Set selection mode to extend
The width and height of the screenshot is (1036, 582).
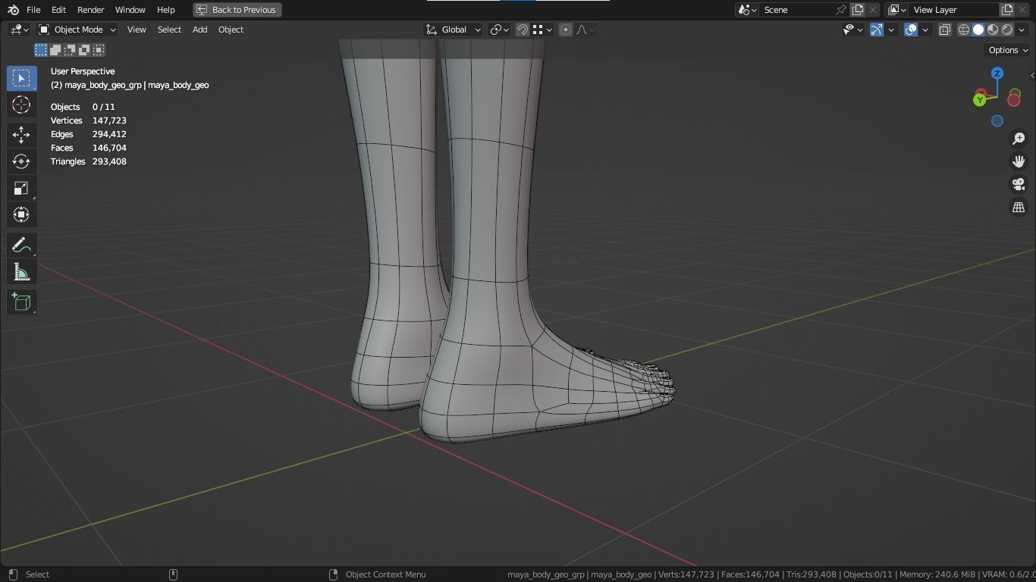click(55, 50)
